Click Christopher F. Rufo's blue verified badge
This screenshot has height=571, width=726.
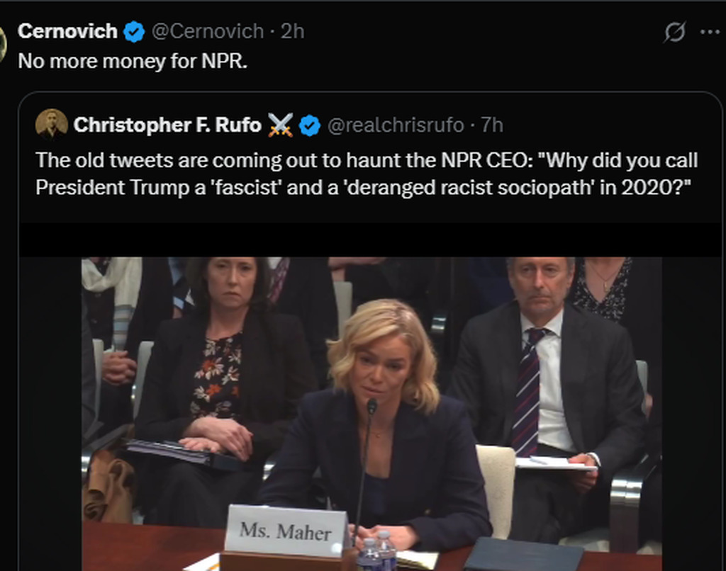[309, 125]
